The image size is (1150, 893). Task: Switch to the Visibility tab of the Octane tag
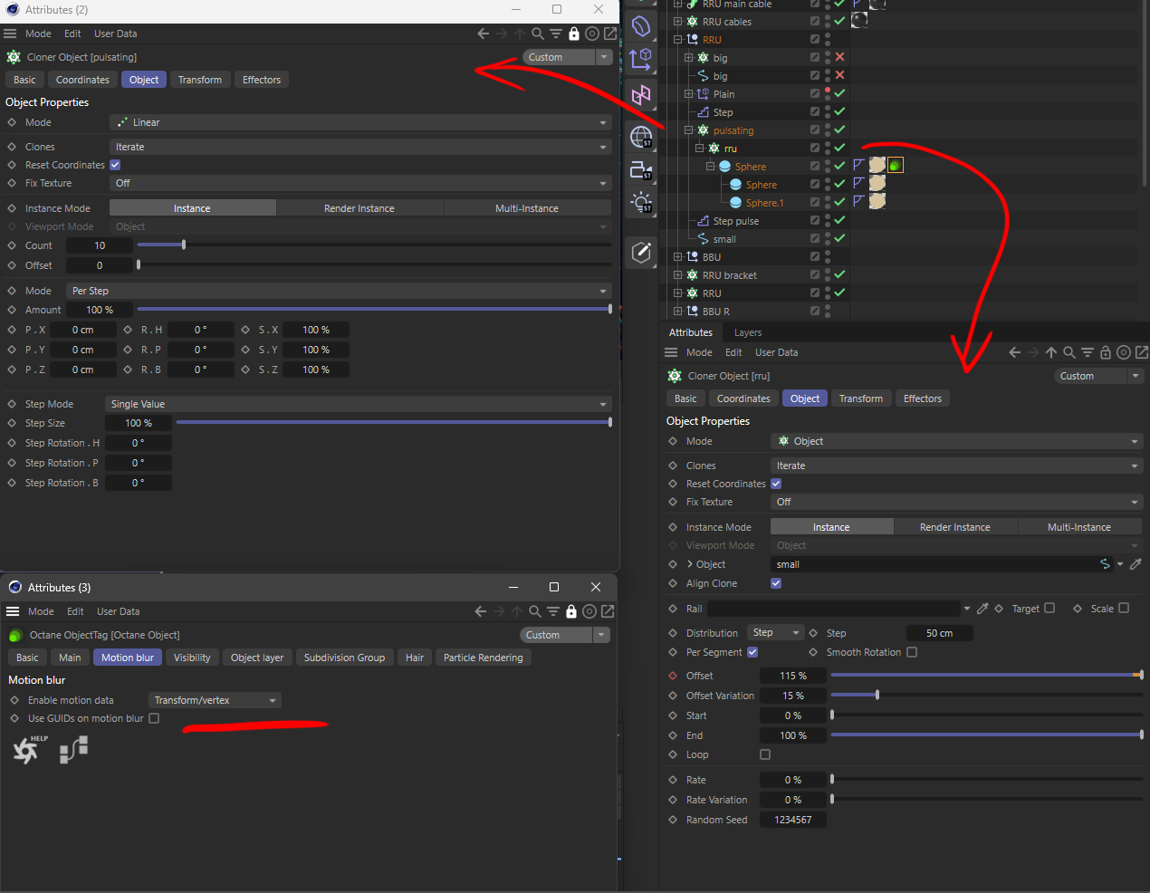[x=192, y=658]
